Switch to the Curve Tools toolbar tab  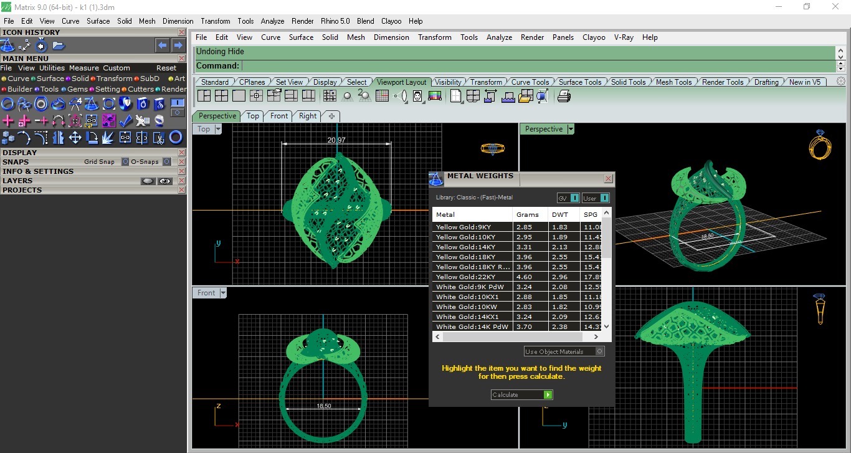[530, 82]
